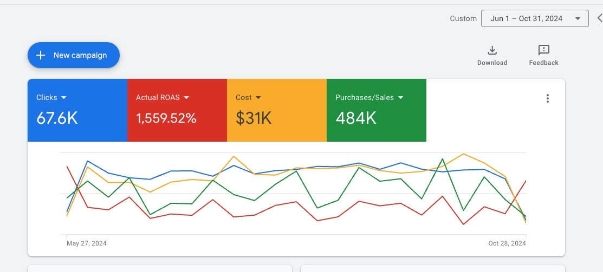The height and width of the screenshot is (272, 603).
Task: Open the Actual ROAS metric dropdown
Action: click(163, 97)
